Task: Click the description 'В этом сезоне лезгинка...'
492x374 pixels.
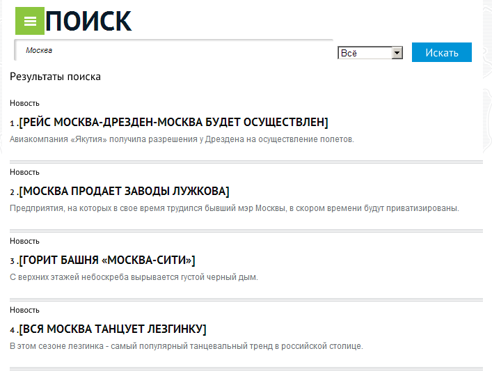Action: [x=187, y=346]
